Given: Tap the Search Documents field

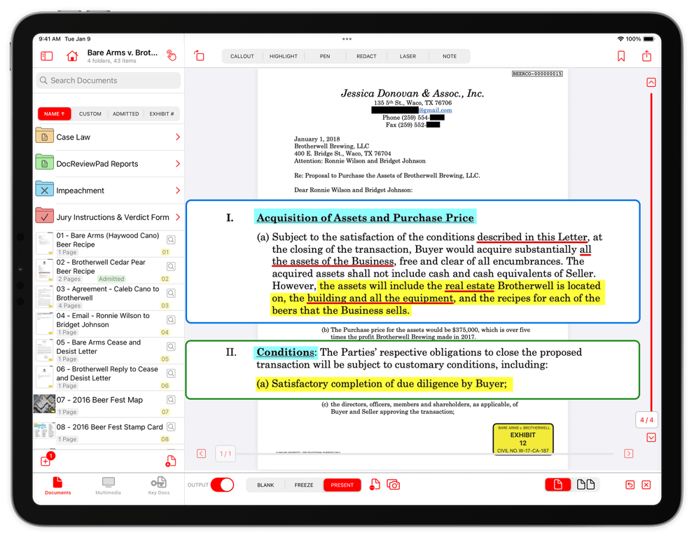Looking at the screenshot, I should pyautogui.click(x=108, y=81).
